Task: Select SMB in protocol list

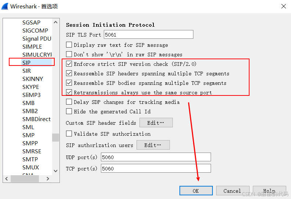Action: click(x=28, y=103)
